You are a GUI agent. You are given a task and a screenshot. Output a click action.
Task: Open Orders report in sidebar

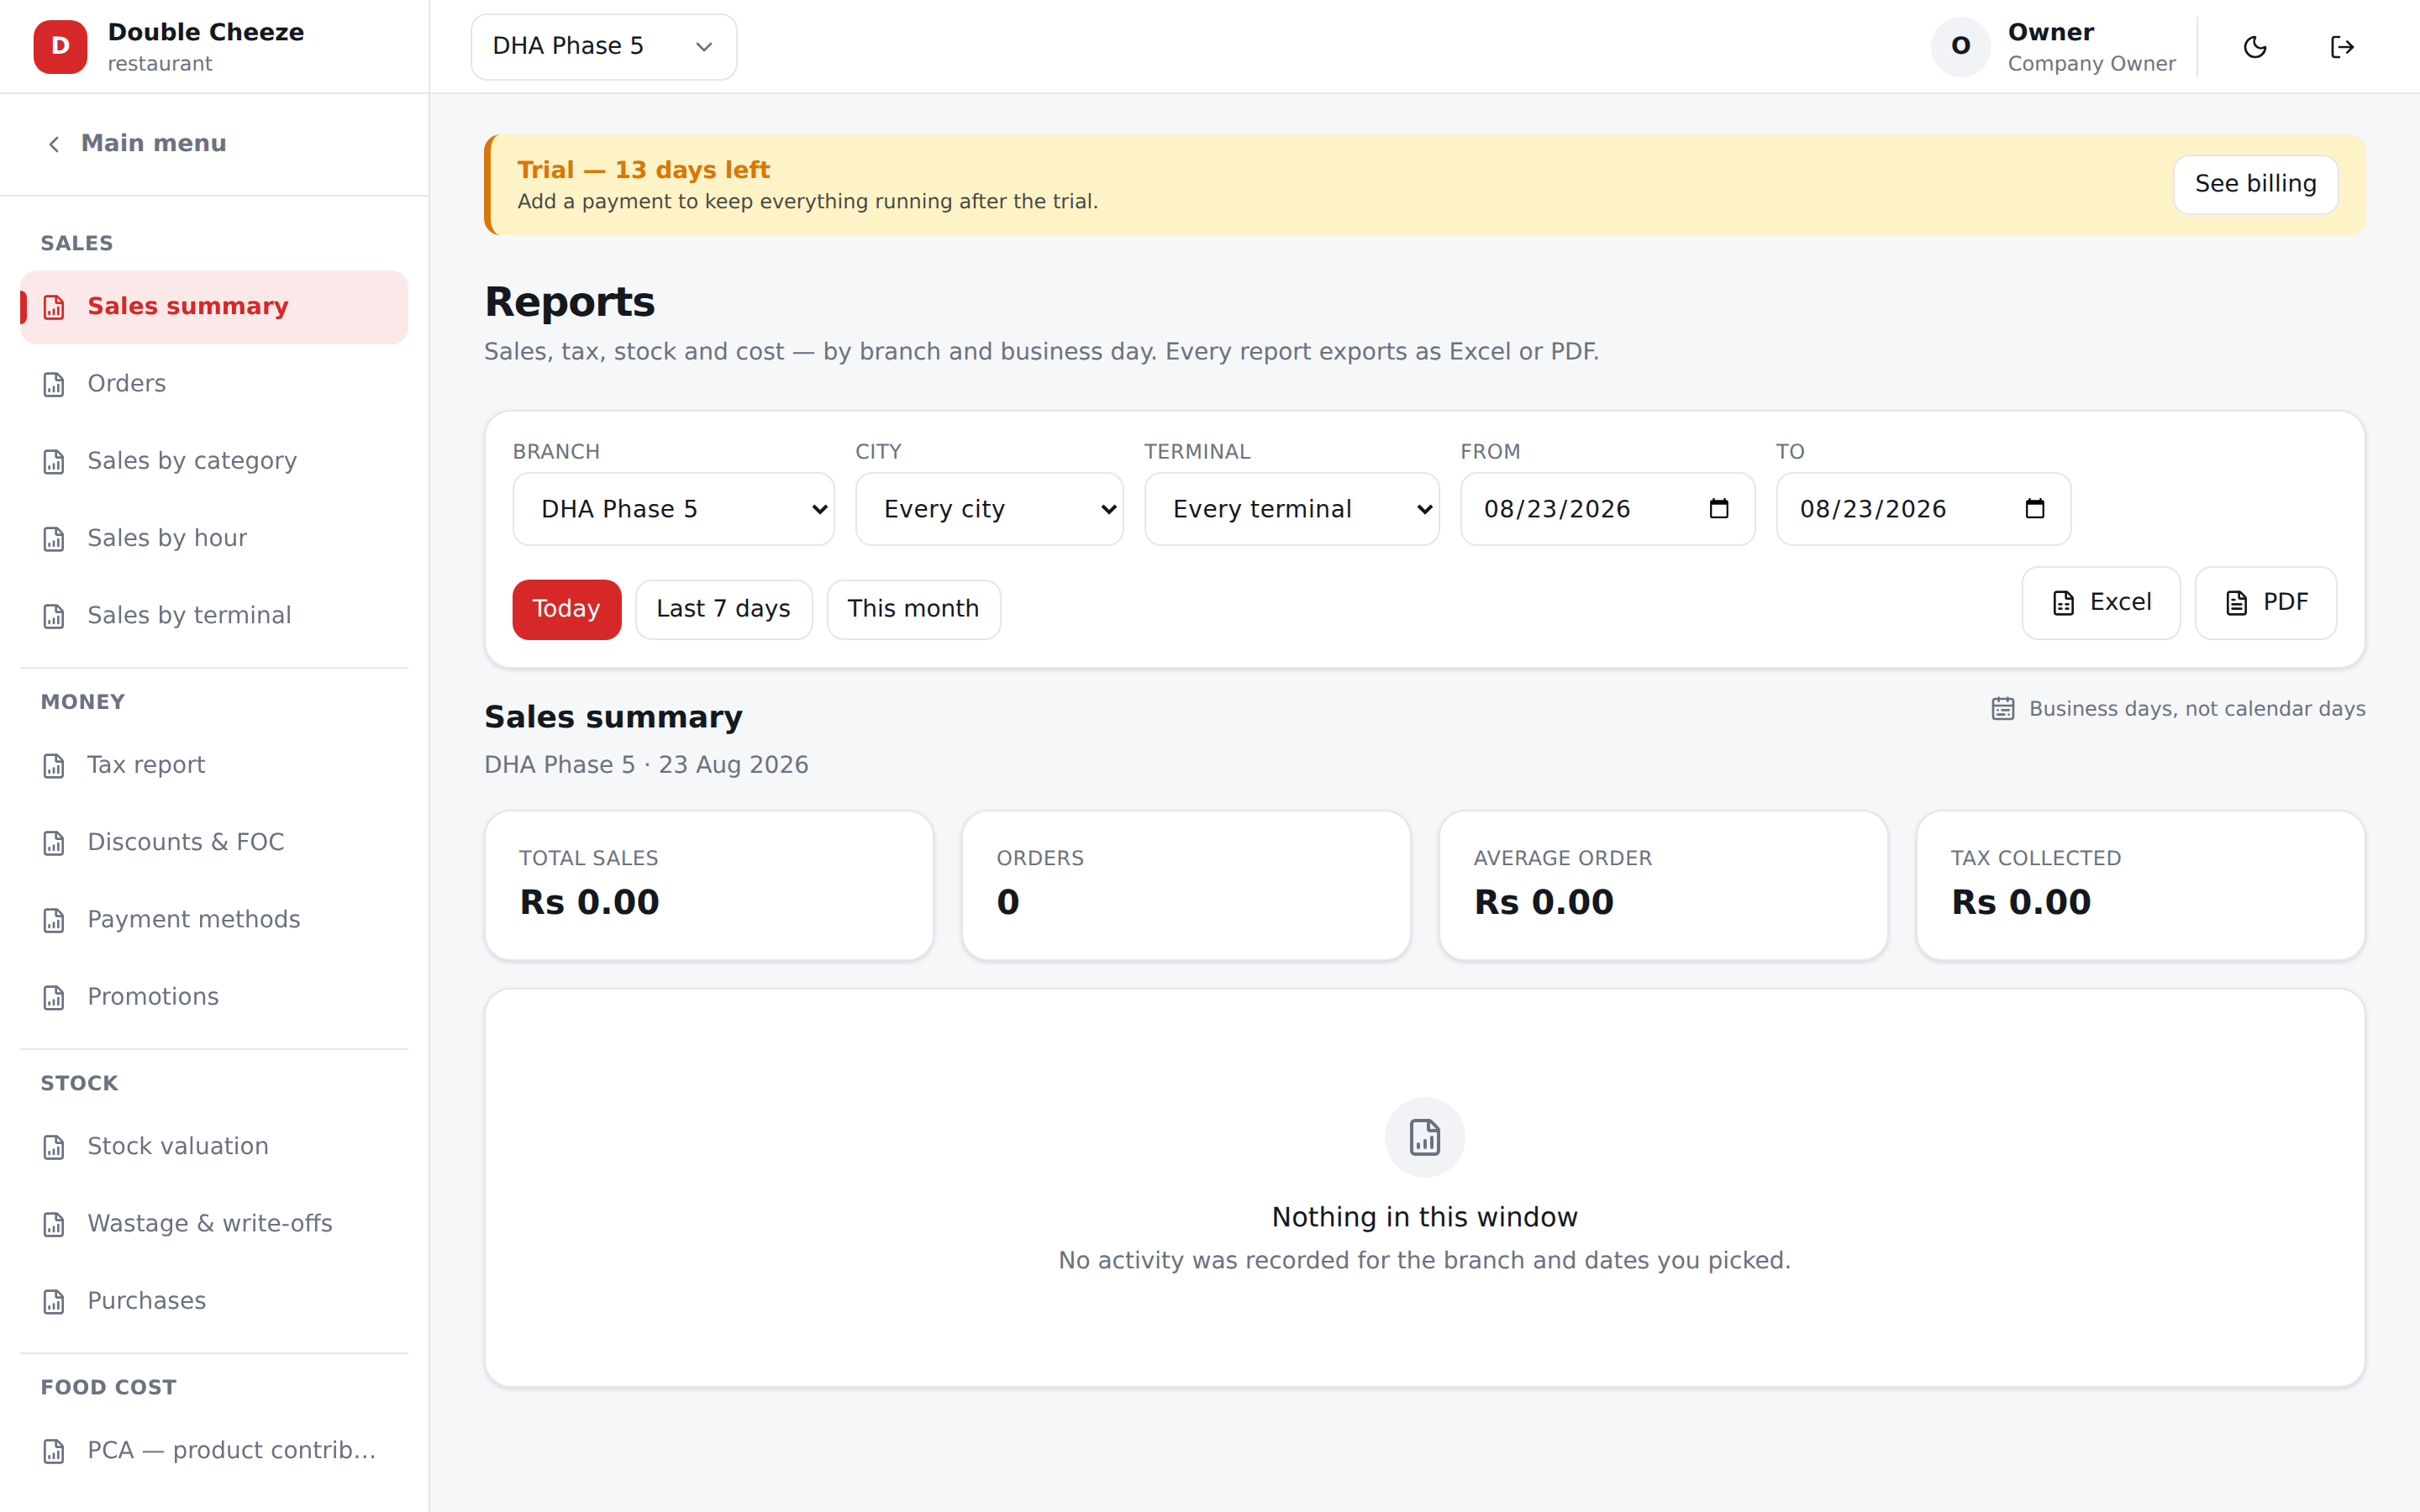[214, 384]
